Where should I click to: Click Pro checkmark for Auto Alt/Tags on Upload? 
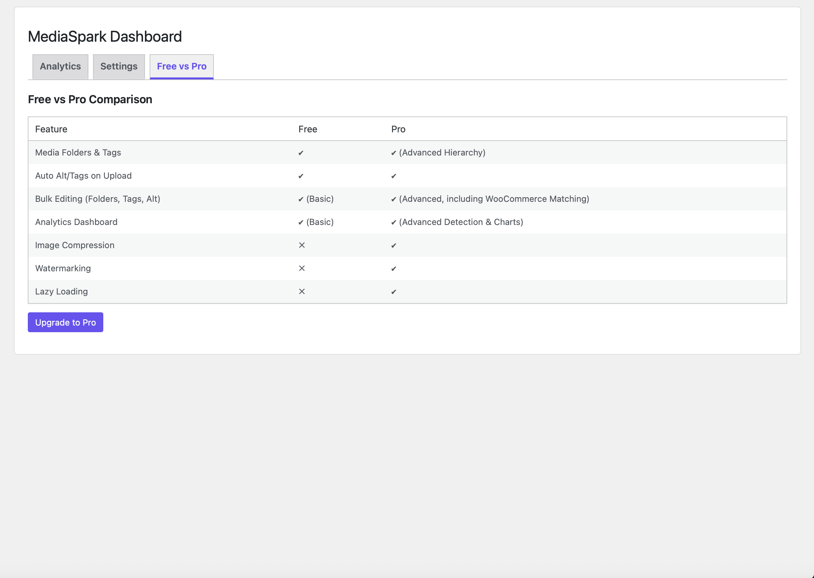tap(394, 176)
